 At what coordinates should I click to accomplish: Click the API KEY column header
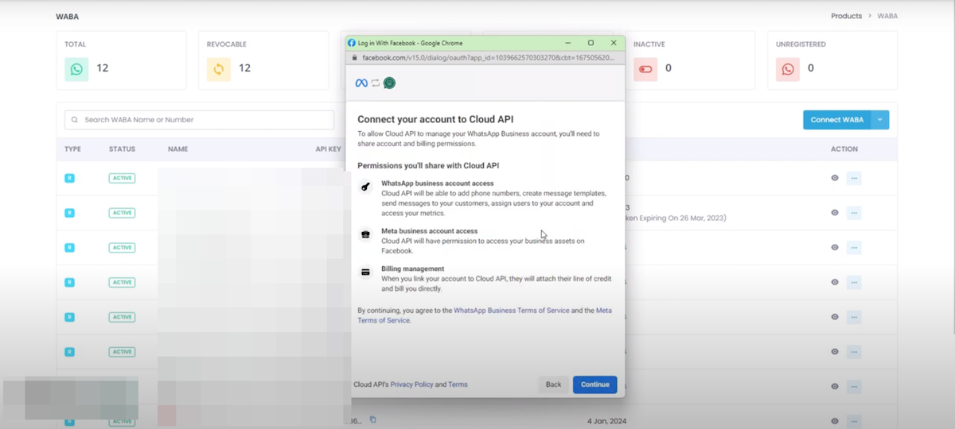tap(329, 149)
